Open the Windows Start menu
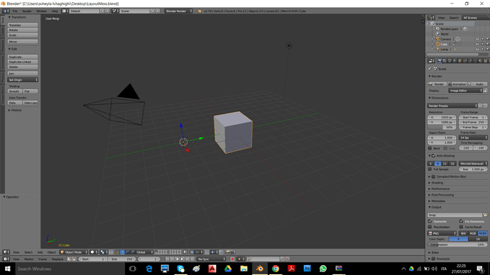 (7, 269)
